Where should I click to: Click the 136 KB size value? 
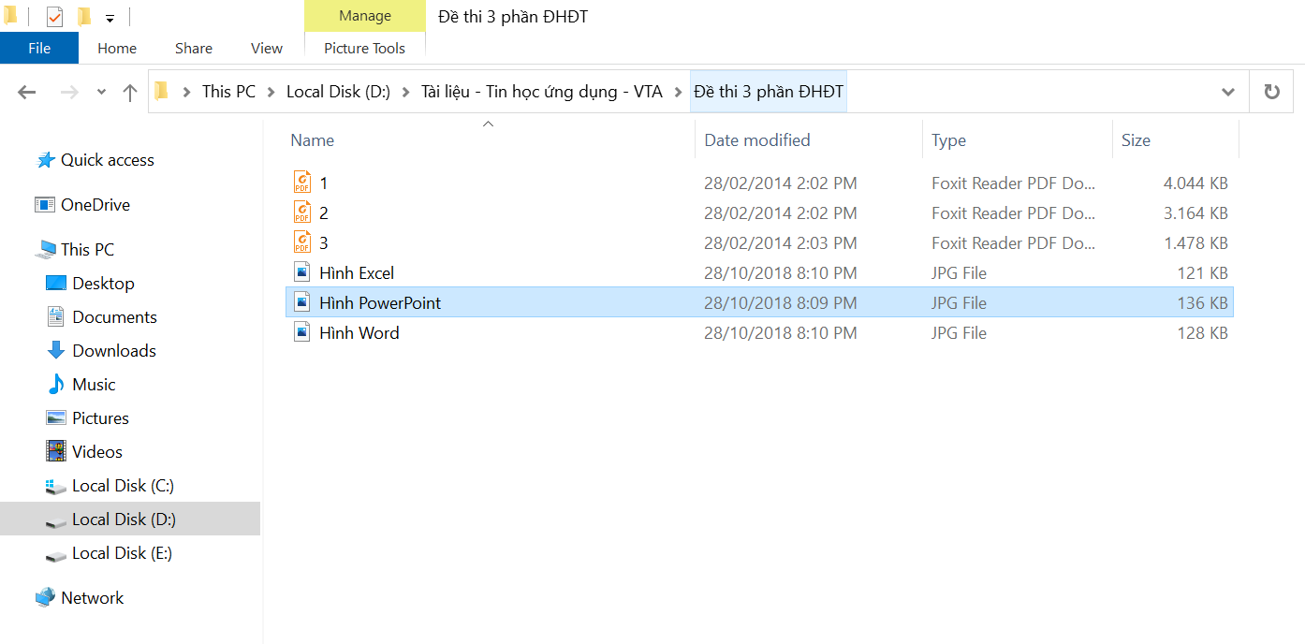pyautogui.click(x=1203, y=303)
